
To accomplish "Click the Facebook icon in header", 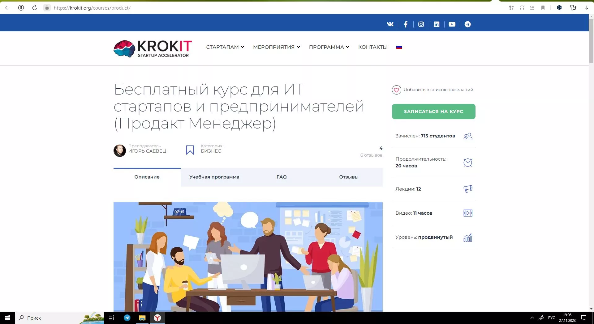I will (x=406, y=24).
